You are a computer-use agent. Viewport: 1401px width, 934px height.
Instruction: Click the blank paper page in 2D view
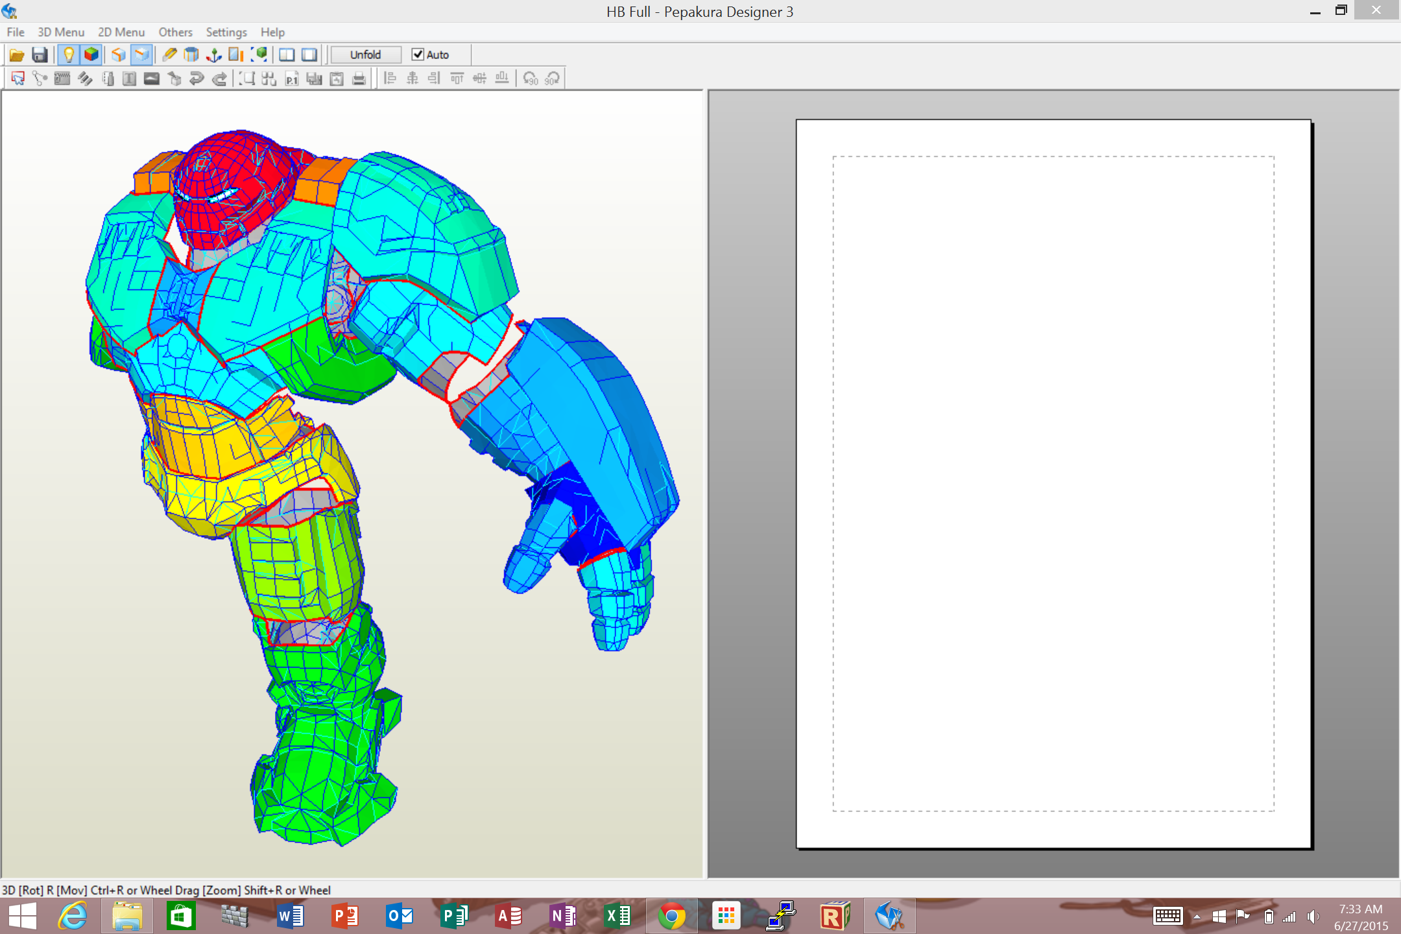click(x=1053, y=483)
